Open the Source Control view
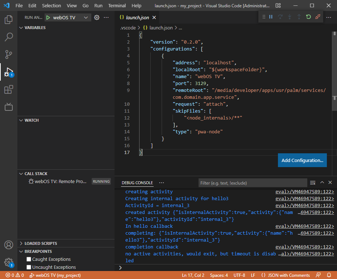Screen dimensions: 337x279 tap(9, 54)
